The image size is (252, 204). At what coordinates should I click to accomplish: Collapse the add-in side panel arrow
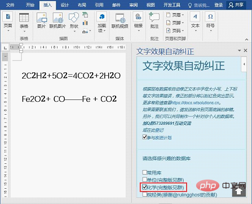[244, 64]
